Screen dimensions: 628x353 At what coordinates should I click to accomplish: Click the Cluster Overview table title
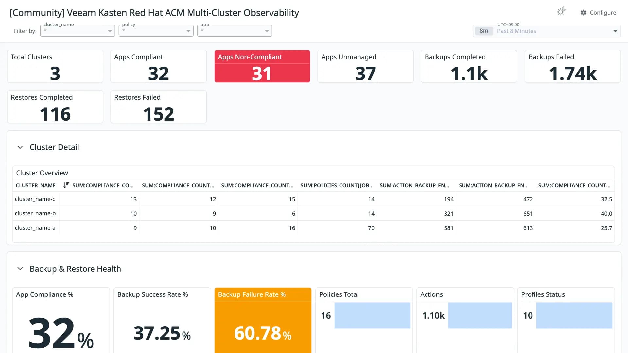[42, 173]
